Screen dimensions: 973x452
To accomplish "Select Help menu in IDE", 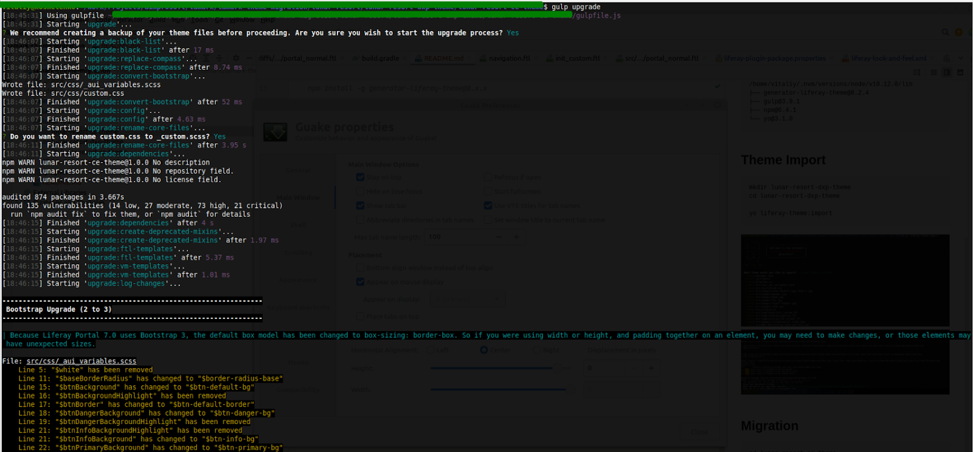I will 268,19.
